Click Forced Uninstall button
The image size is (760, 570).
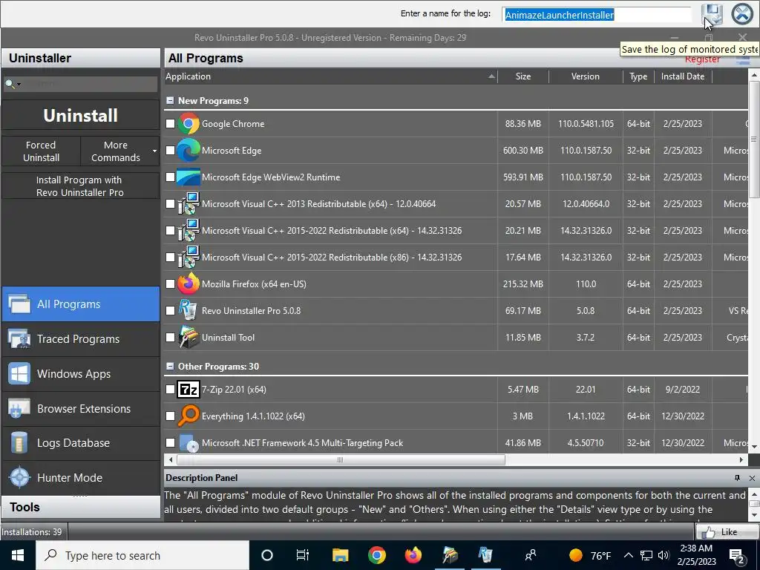coord(42,151)
